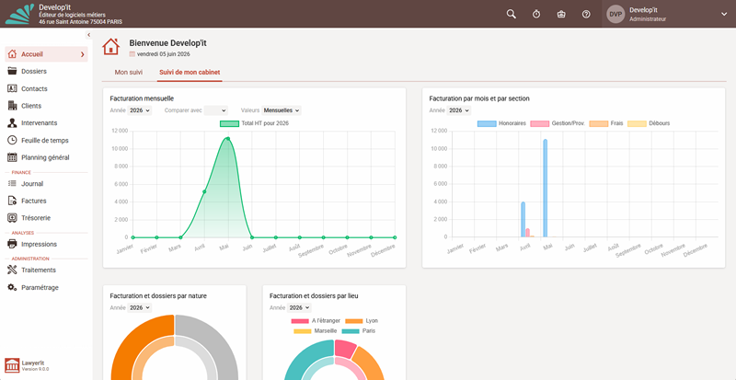Toggle A l'étranger legend entry
This screenshot has width=736, height=380.
[x=314, y=321]
